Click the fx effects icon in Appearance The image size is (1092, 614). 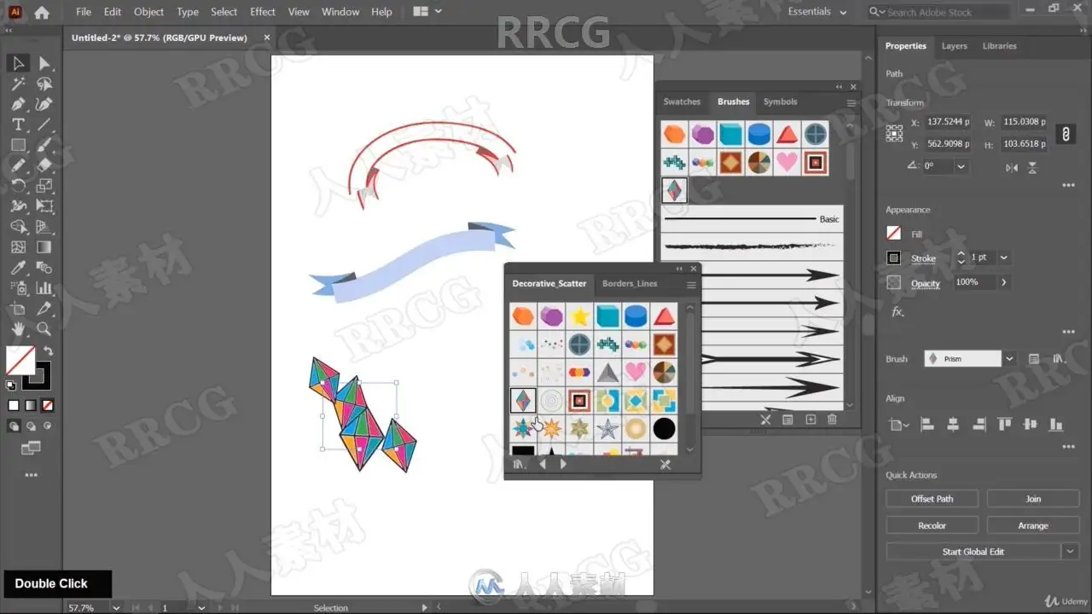click(x=897, y=311)
